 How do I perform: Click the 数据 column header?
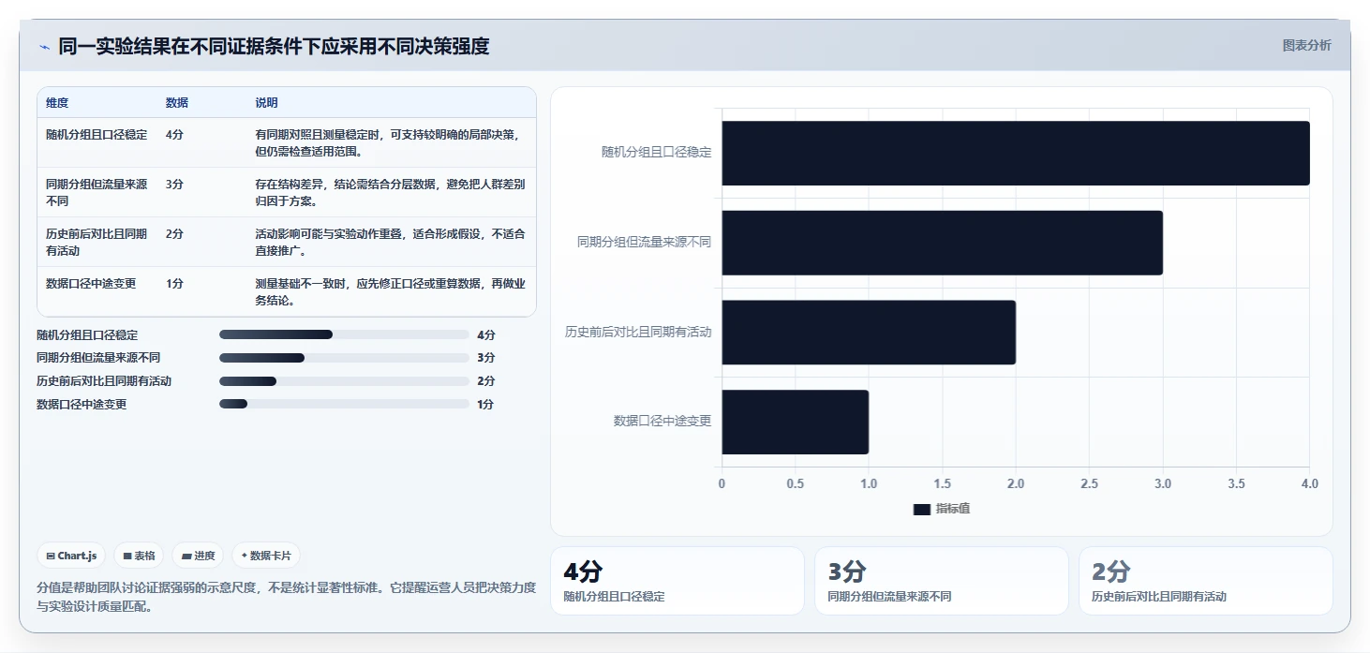177,103
